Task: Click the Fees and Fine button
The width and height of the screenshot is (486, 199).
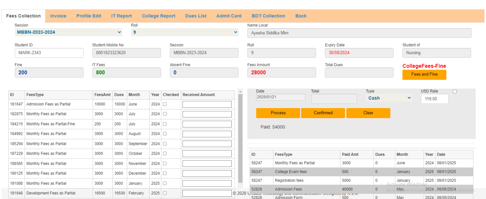Action: (x=424, y=74)
